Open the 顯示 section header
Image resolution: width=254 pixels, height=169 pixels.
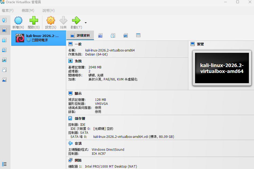pyautogui.click(x=78, y=94)
